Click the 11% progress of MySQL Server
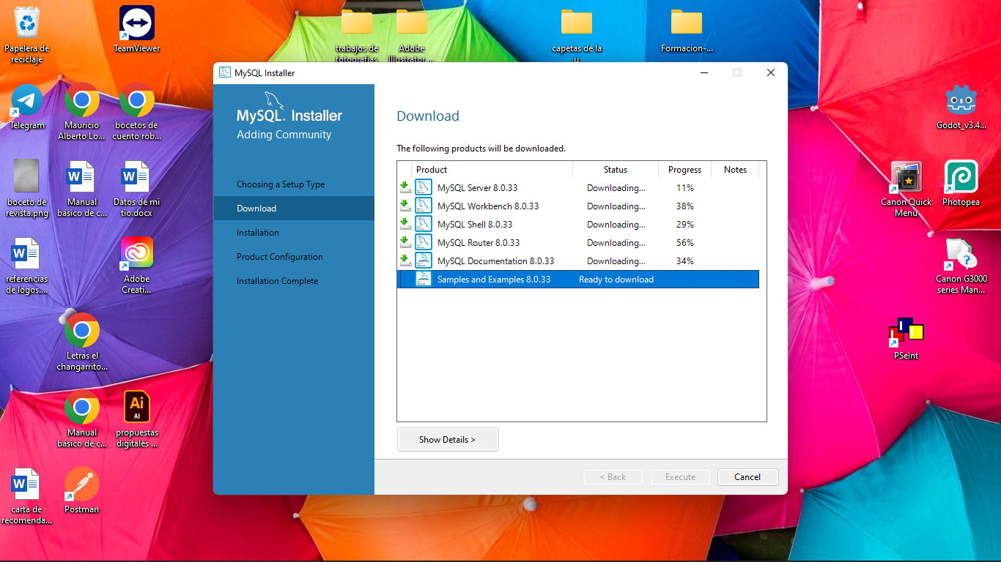 (x=685, y=188)
